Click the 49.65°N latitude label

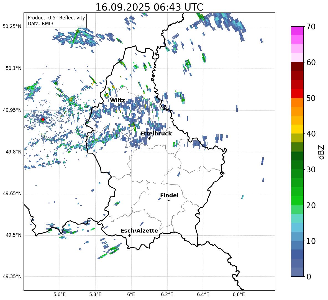(12, 193)
